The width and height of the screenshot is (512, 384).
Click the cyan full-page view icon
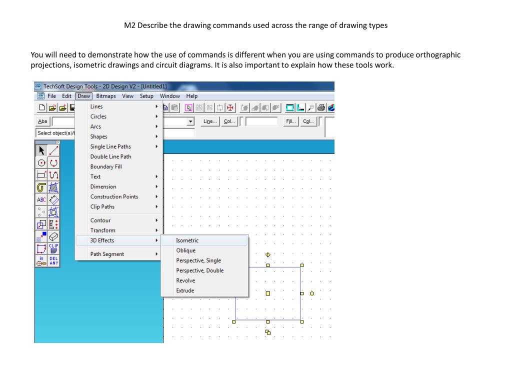[x=289, y=107]
